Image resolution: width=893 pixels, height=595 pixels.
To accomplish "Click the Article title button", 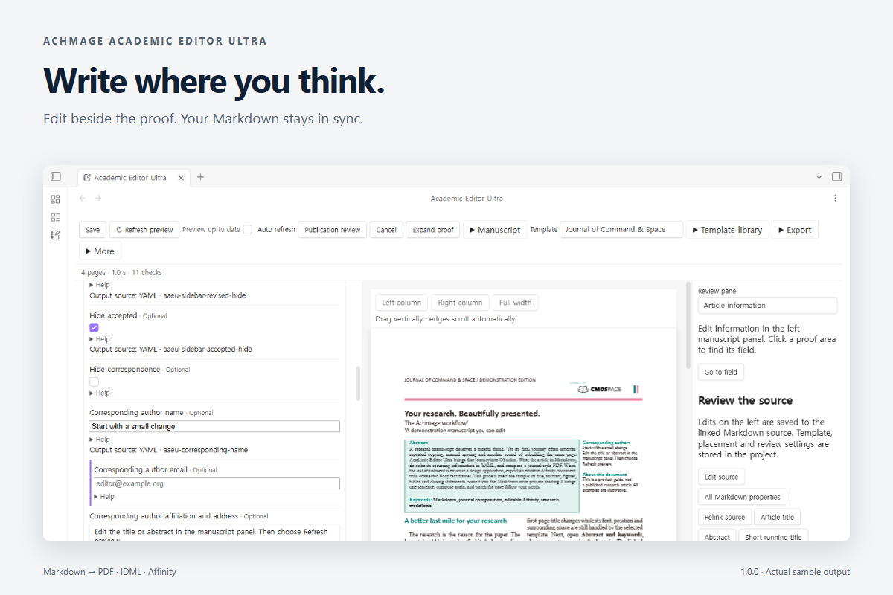I will pyautogui.click(x=777, y=517).
